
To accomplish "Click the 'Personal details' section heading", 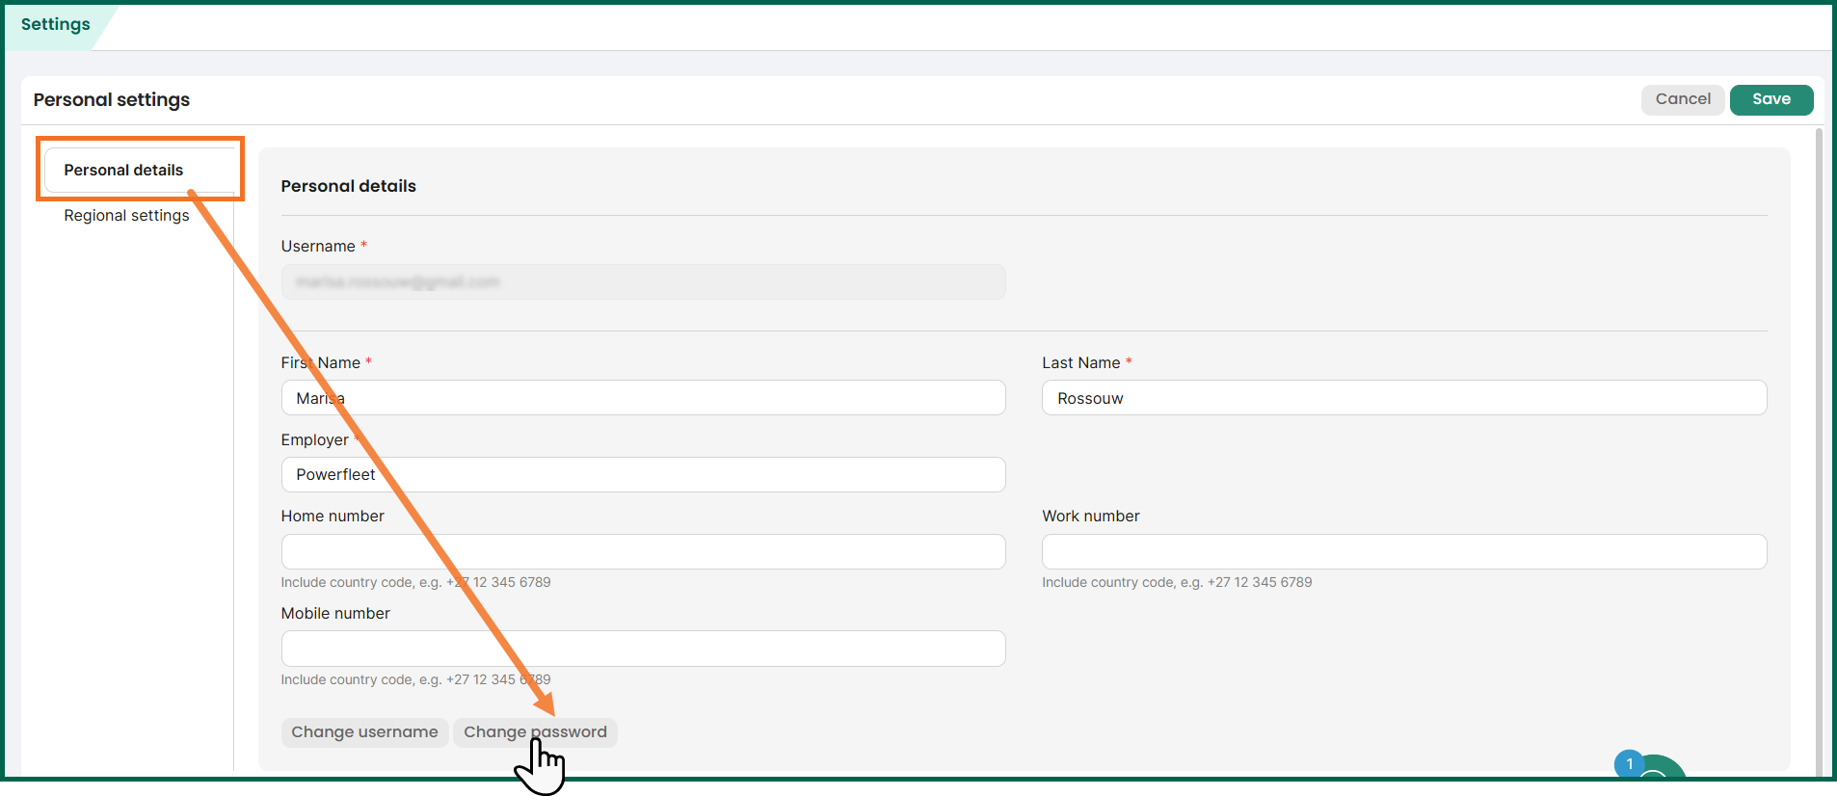I will click(349, 186).
